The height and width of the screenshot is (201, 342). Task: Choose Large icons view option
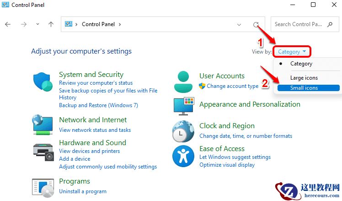pos(304,78)
